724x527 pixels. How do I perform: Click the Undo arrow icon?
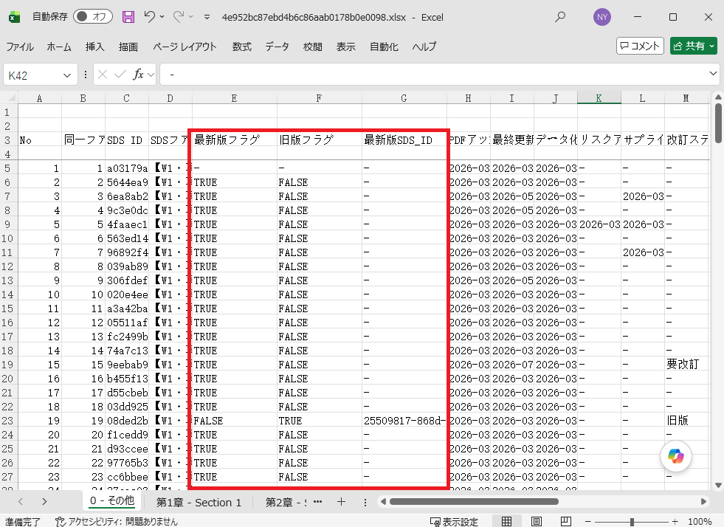149,17
